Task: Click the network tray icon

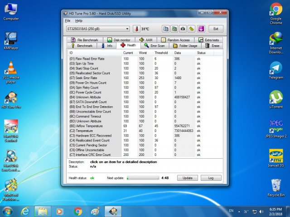Action: coord(255,212)
